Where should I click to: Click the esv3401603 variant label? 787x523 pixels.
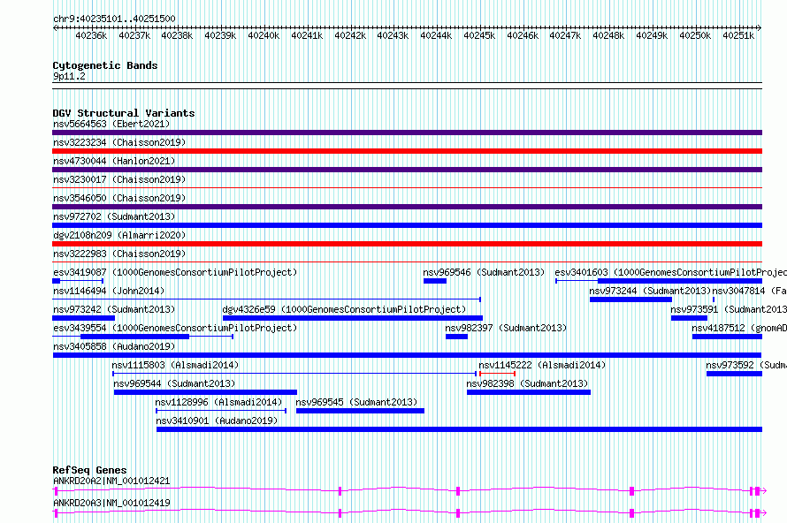point(670,272)
